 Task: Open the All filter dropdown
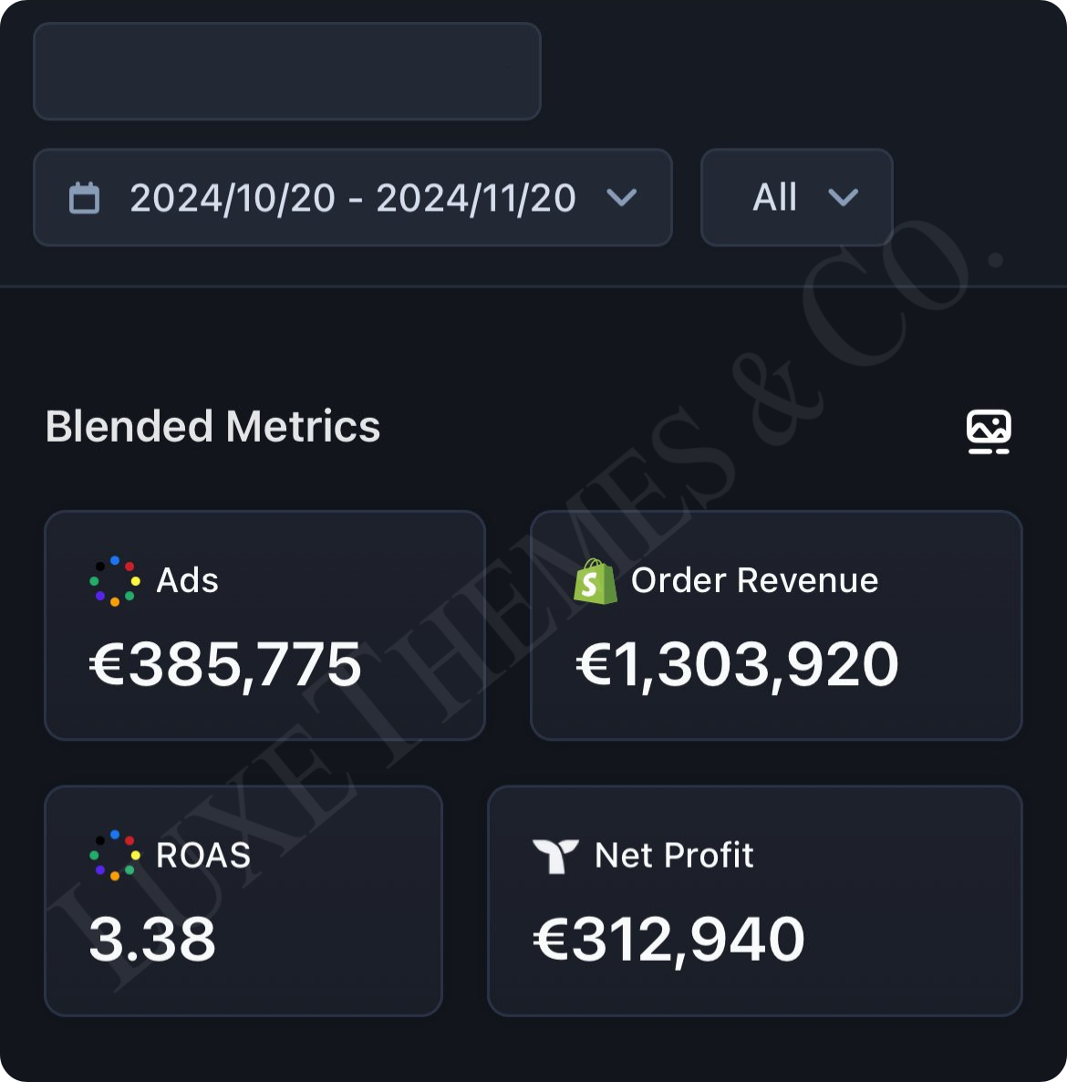775,198
